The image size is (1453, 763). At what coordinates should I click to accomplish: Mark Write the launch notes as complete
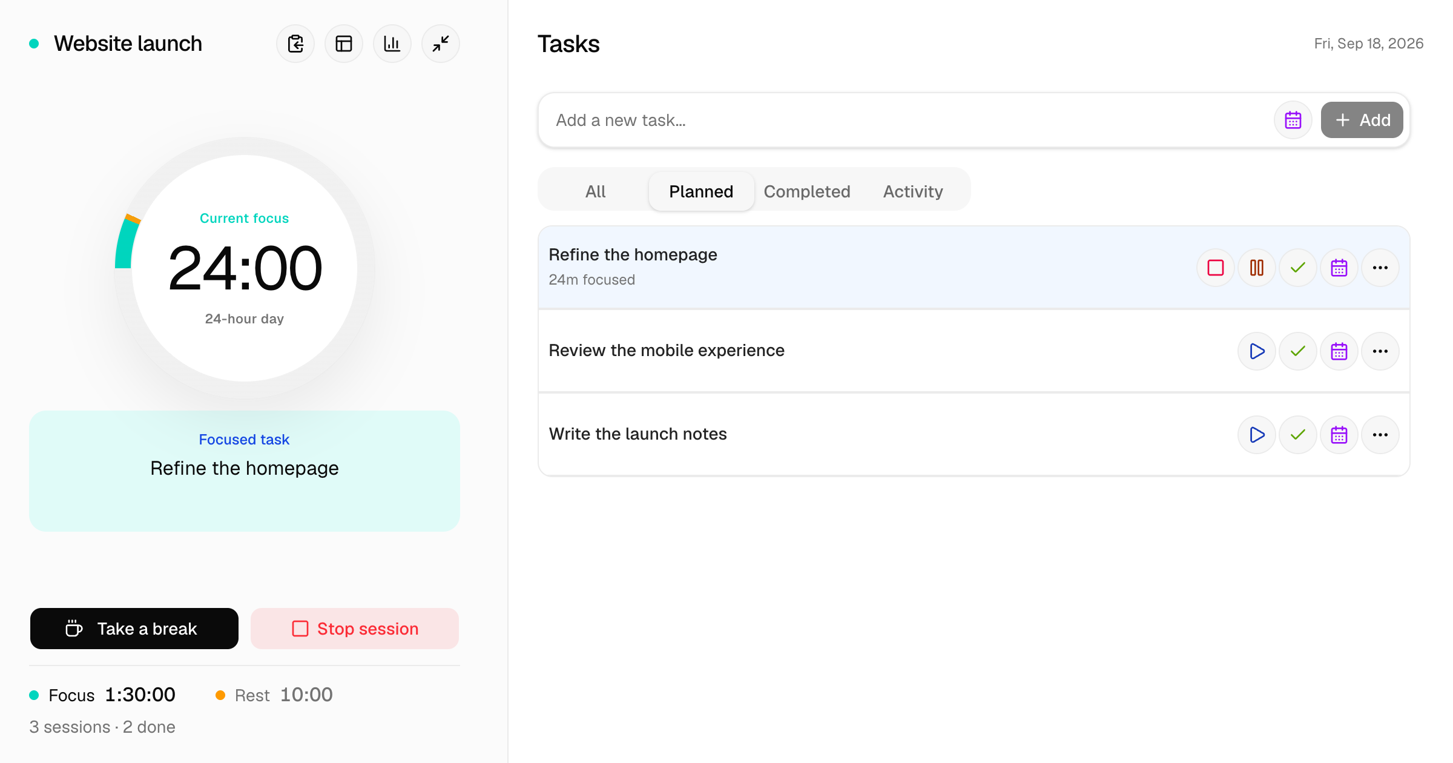(1298, 435)
